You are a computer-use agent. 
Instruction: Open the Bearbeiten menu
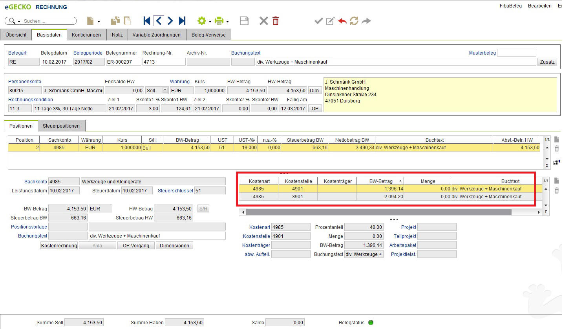click(x=539, y=6)
